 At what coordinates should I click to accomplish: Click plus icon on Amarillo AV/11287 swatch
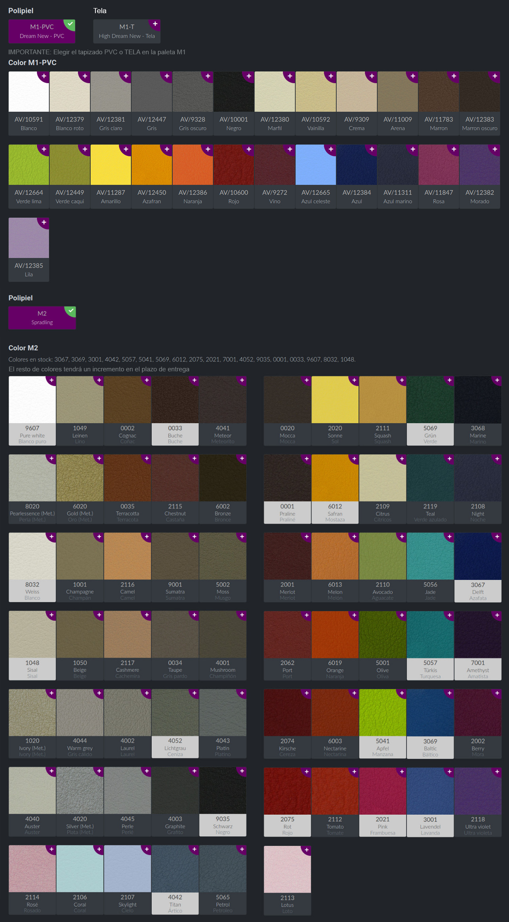(126, 149)
